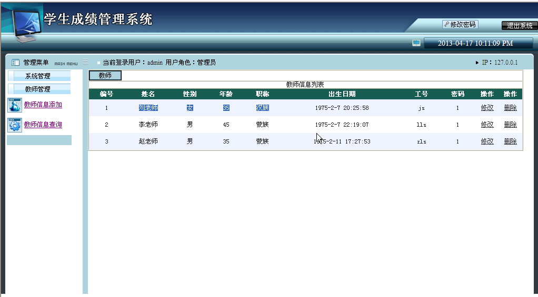Click the 管理菜单 panel heading
538x297 pixels.
pos(36,63)
